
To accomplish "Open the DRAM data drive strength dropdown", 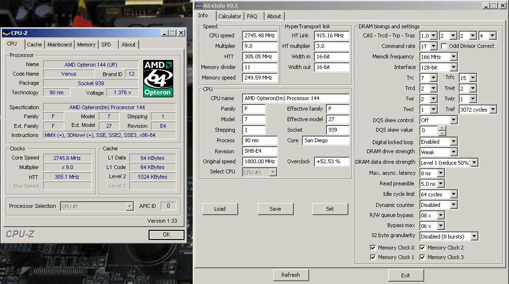I will pos(474,163).
